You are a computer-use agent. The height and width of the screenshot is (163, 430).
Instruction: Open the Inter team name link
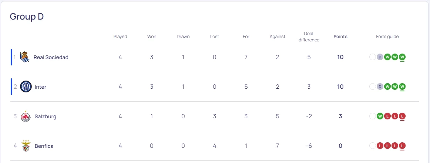40,87
